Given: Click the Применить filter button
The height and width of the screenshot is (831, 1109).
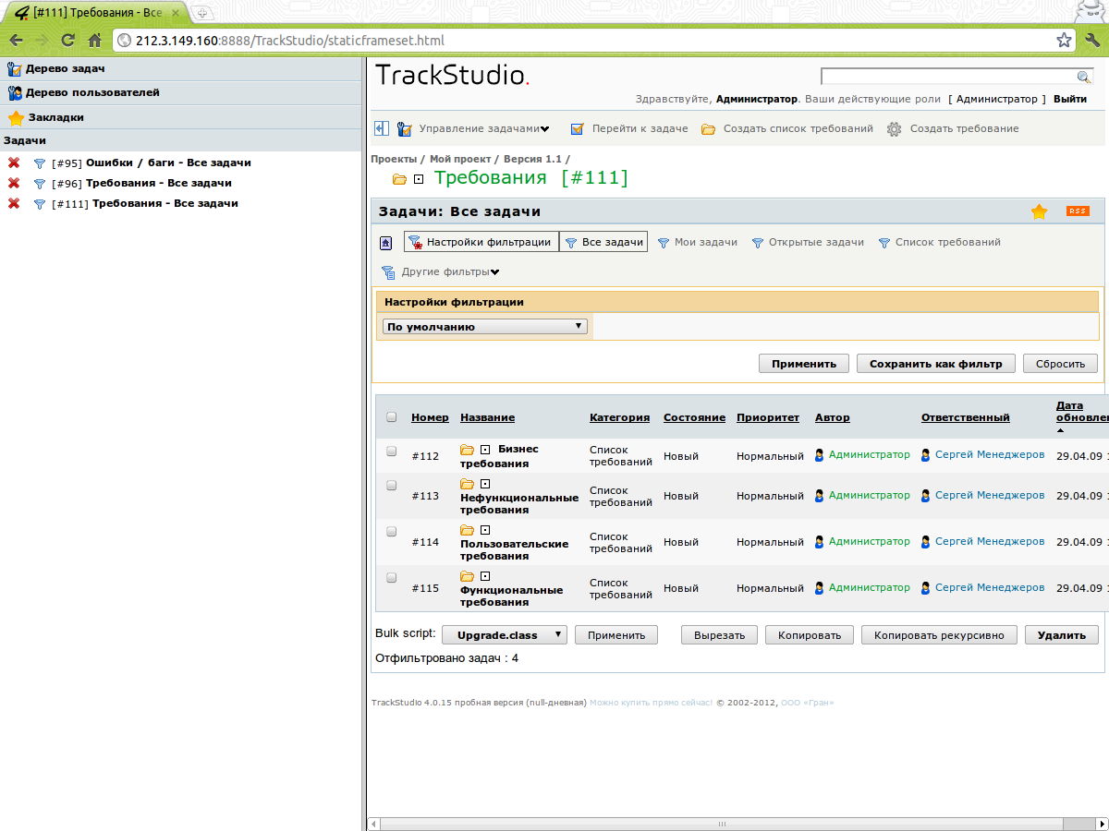Looking at the screenshot, I should [x=804, y=364].
